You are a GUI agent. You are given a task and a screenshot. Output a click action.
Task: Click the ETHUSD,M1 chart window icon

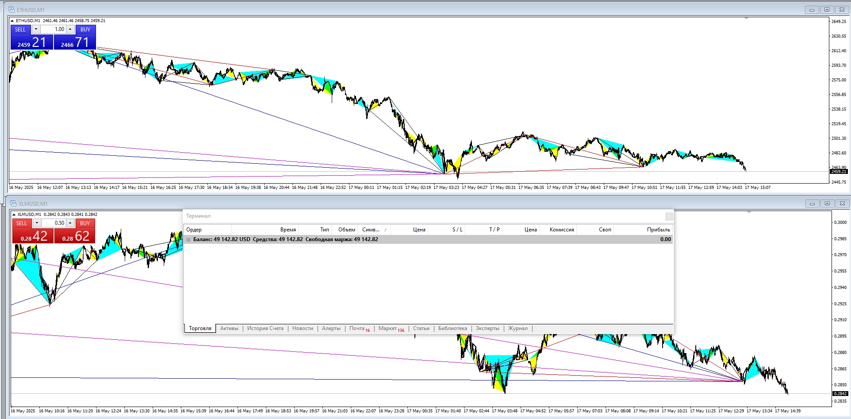point(11,10)
